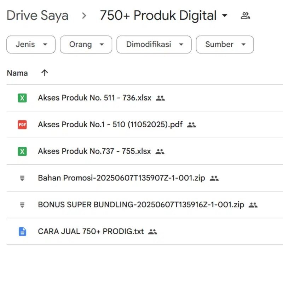Click the zip archive icon for Bahan Promosi
Screen dimensions: 283x283
click(x=22, y=178)
